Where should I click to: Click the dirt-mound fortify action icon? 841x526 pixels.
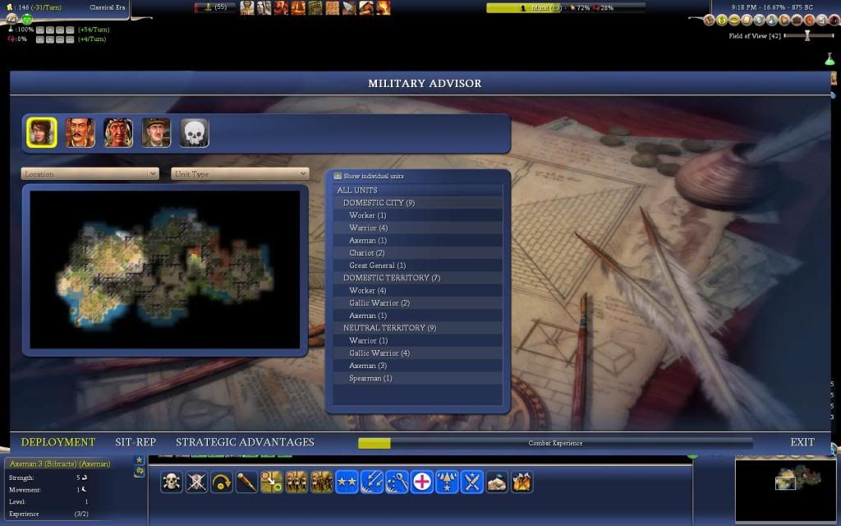tap(497, 482)
